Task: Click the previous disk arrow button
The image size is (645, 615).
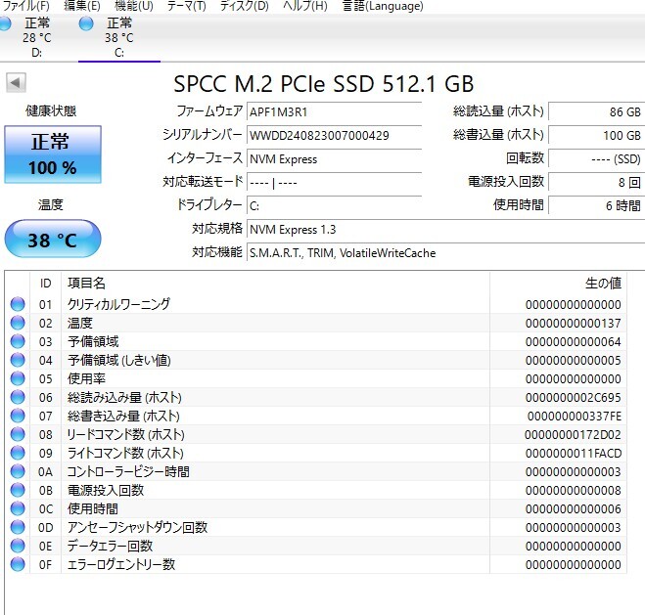Action: pyautogui.click(x=15, y=84)
